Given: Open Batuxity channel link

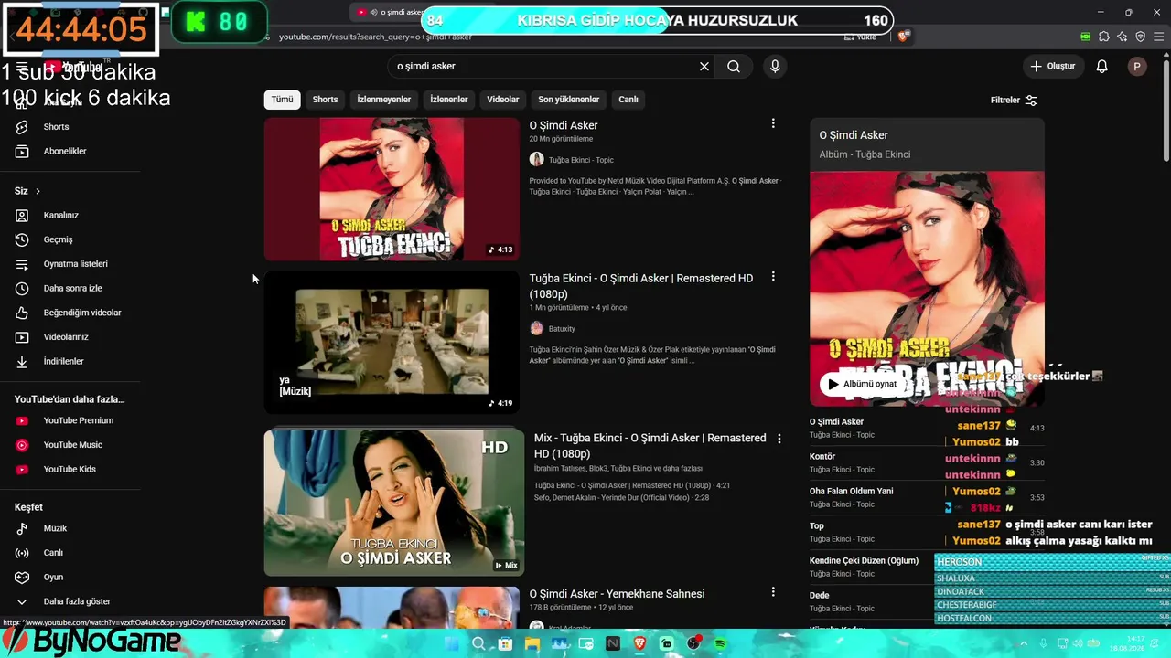Looking at the screenshot, I should pyautogui.click(x=562, y=329).
